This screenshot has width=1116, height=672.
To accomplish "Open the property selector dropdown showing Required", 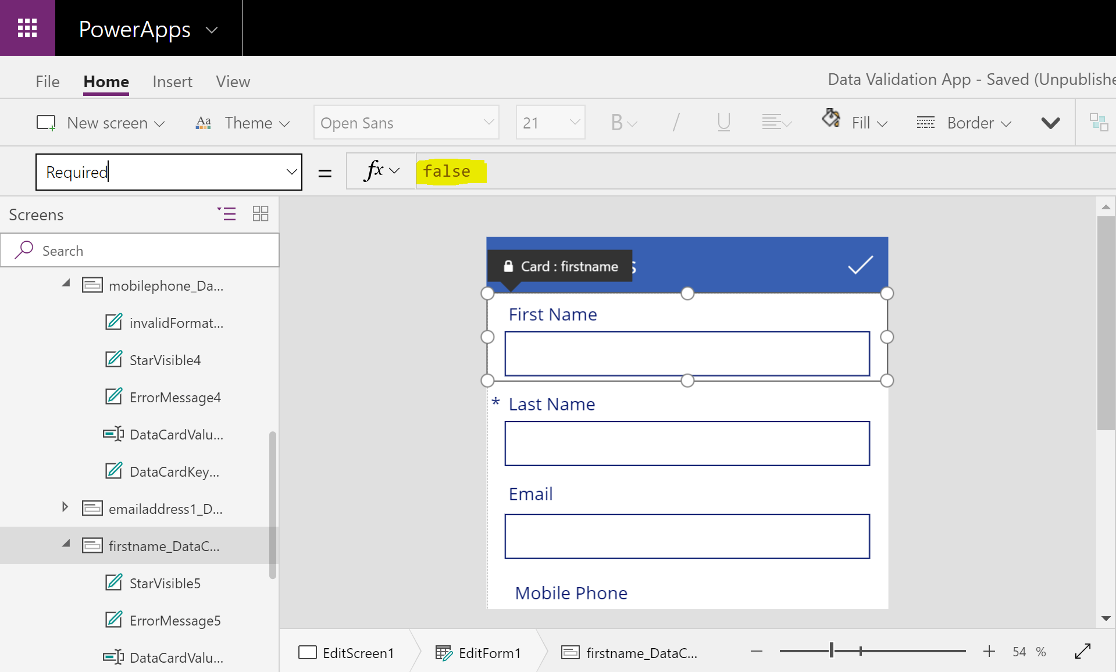I will 291,172.
